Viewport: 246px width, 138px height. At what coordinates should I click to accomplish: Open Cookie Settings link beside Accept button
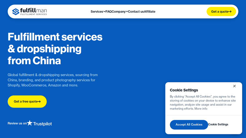tap(218, 125)
